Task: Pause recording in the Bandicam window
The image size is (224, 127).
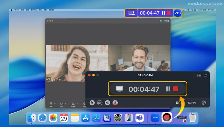Action: click(168, 89)
